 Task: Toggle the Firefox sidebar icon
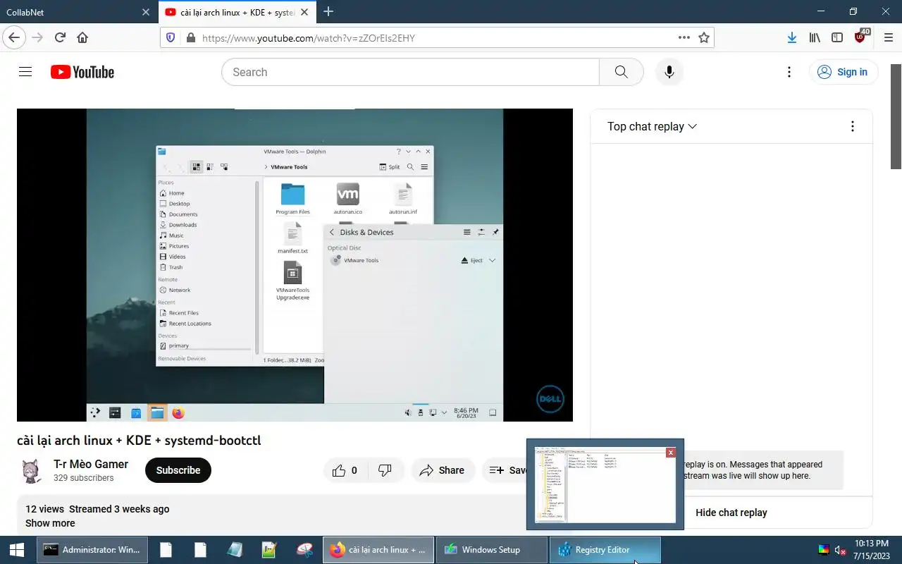(x=837, y=37)
